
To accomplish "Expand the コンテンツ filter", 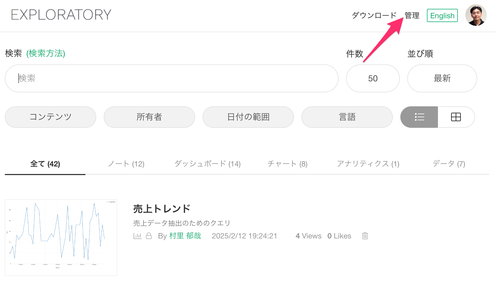I will pos(51,117).
